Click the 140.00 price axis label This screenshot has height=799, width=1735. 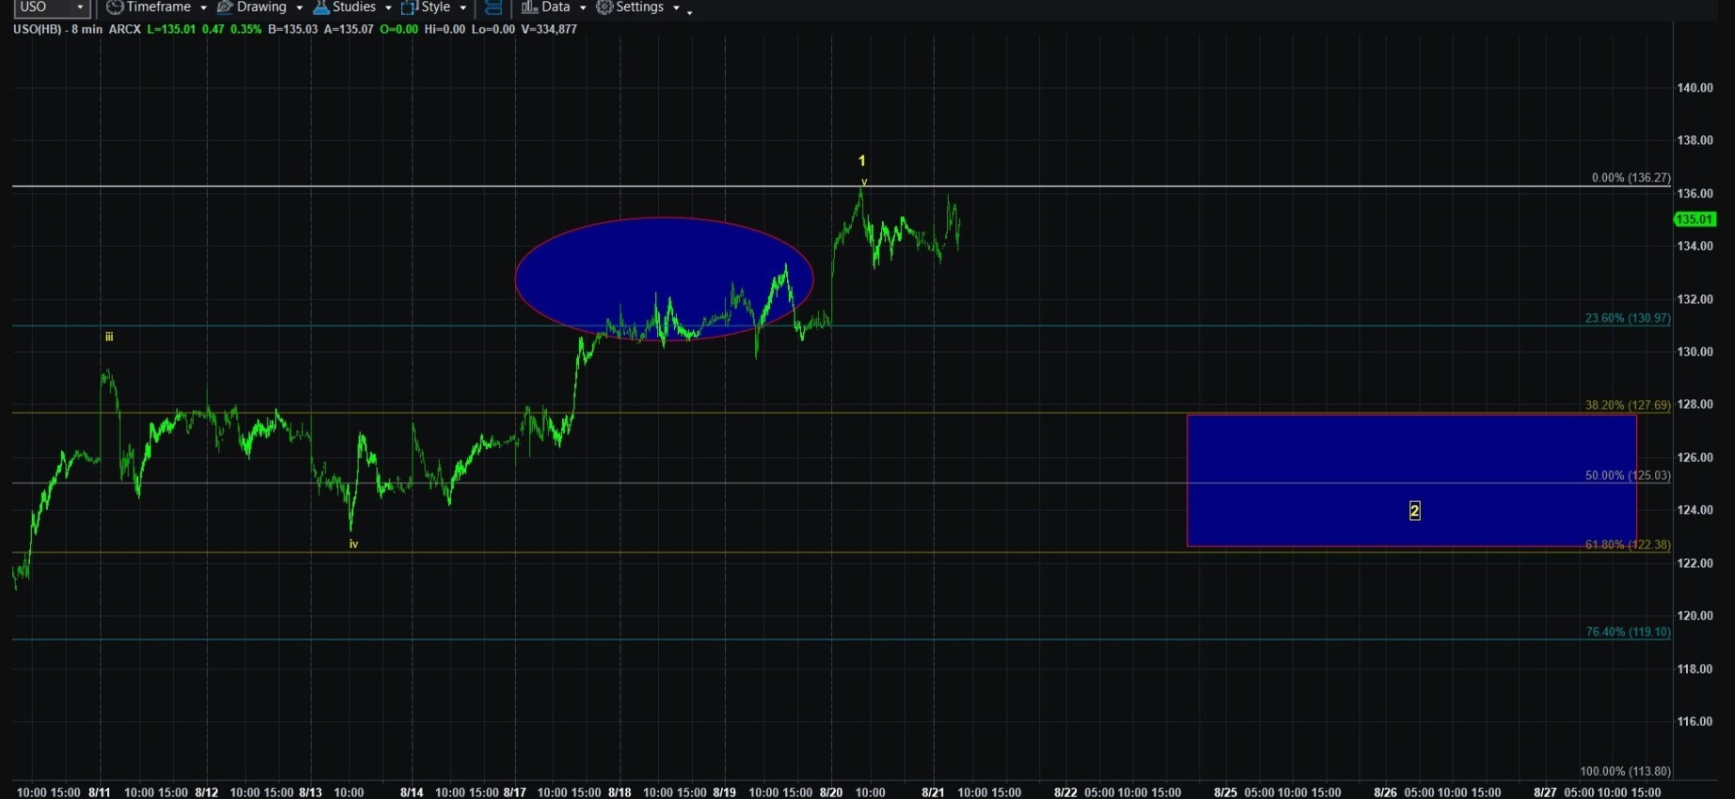coord(1695,88)
